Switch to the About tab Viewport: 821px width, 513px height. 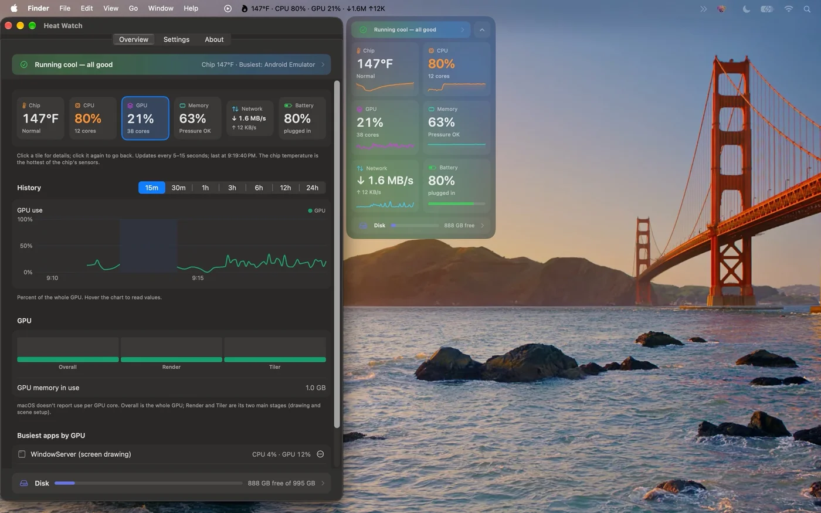214,39
